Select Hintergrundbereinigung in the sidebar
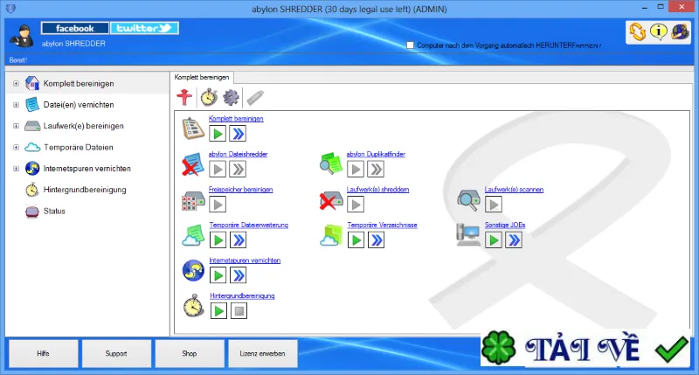Viewport: 699px width, 375px height. pyautogui.click(x=85, y=190)
